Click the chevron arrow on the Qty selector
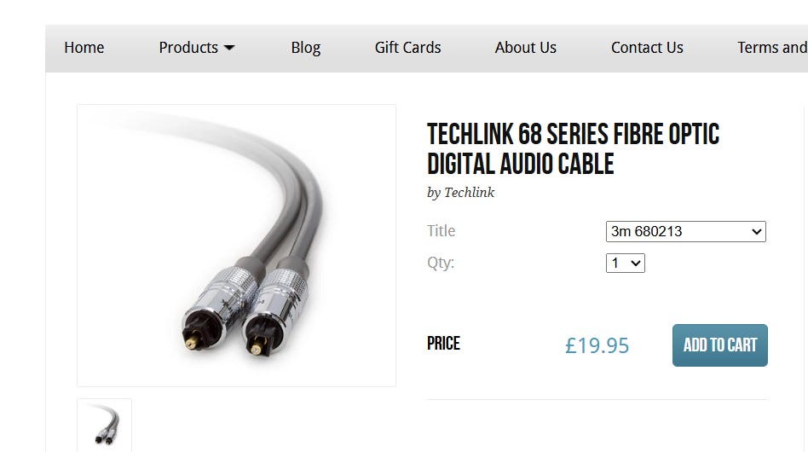Viewport: 808px width, 452px height. click(x=636, y=264)
